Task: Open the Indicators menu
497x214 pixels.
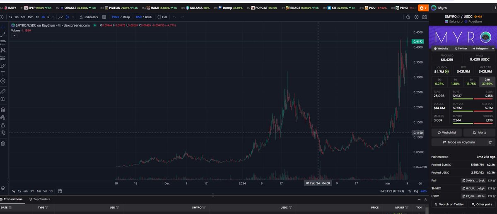Action: 88,17
